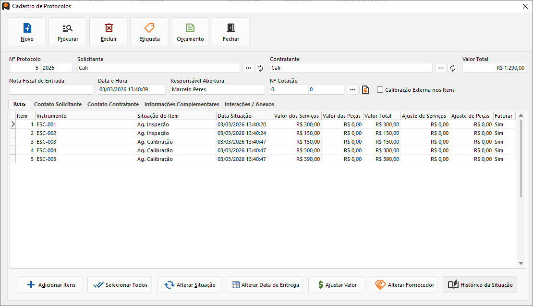Click the Nota Fiscal de Entrada field

51,90
